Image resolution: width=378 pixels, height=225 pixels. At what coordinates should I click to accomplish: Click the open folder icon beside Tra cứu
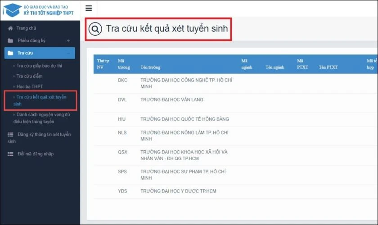click(10, 53)
